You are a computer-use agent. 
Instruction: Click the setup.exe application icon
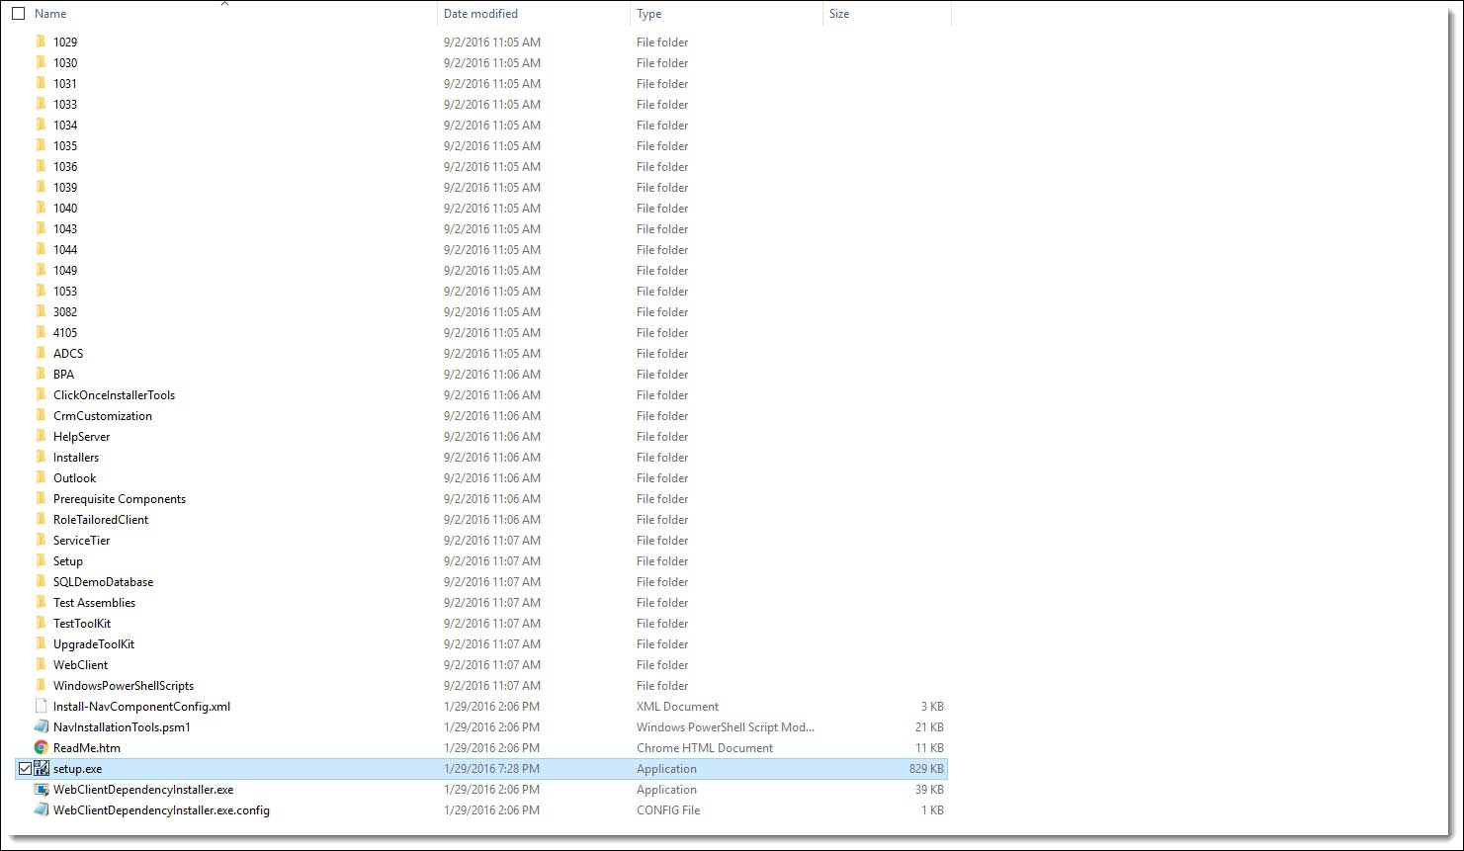point(41,768)
